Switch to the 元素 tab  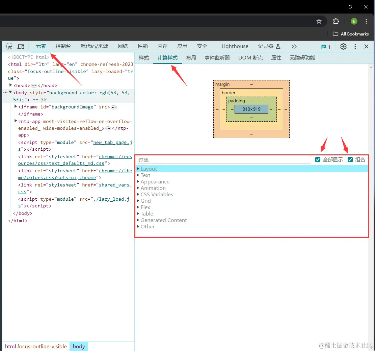tap(41, 46)
